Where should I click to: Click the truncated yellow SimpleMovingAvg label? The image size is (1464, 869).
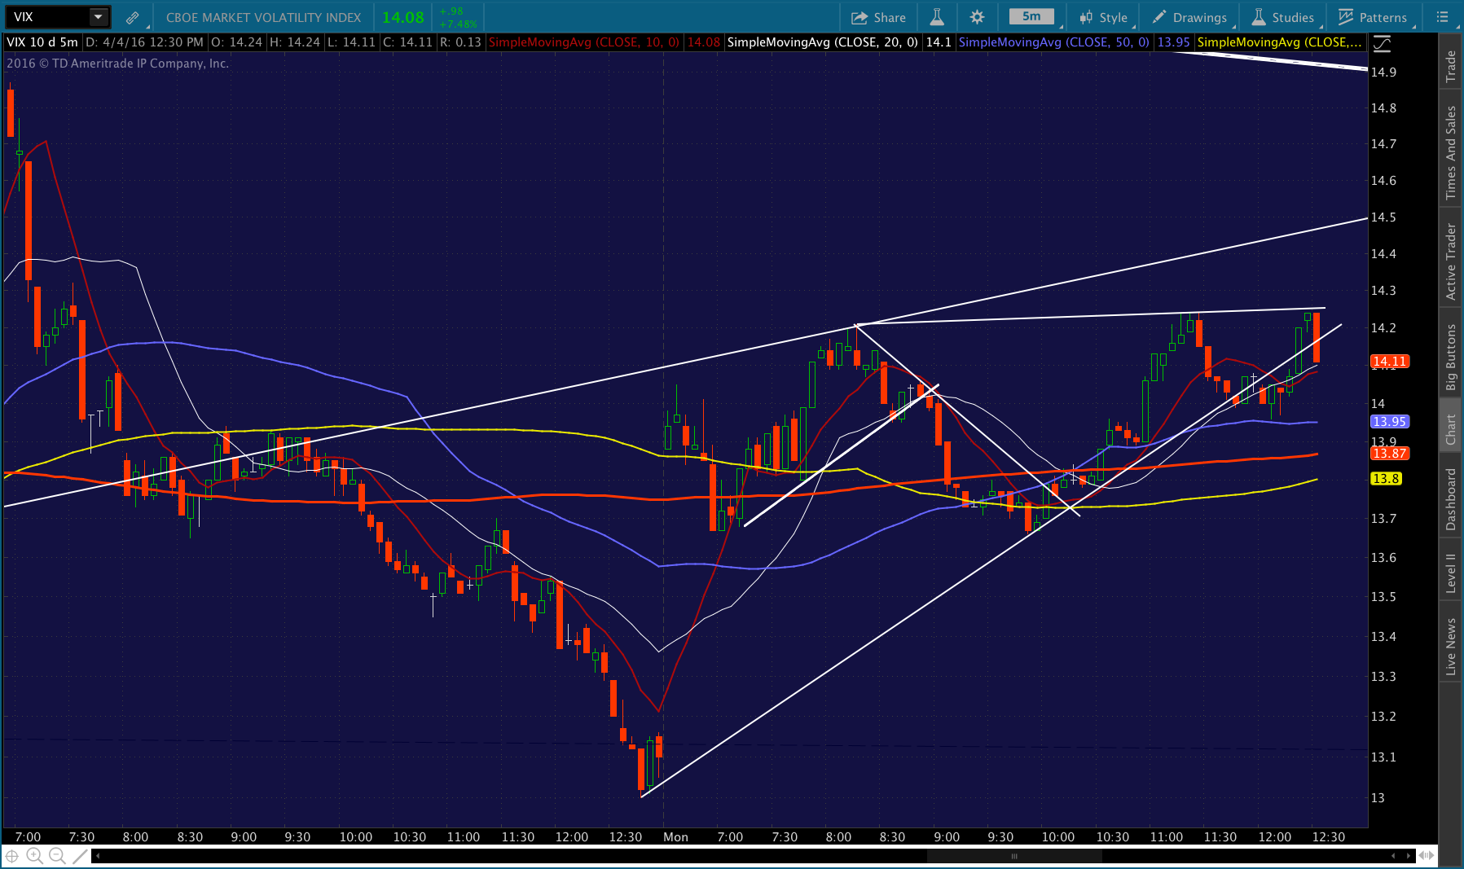(x=1279, y=42)
